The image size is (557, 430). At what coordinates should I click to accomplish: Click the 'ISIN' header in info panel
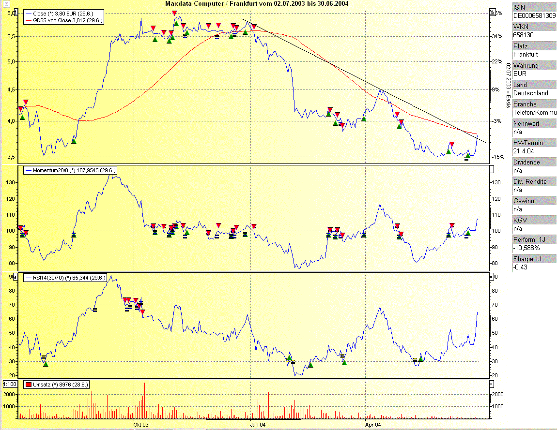pyautogui.click(x=534, y=7)
